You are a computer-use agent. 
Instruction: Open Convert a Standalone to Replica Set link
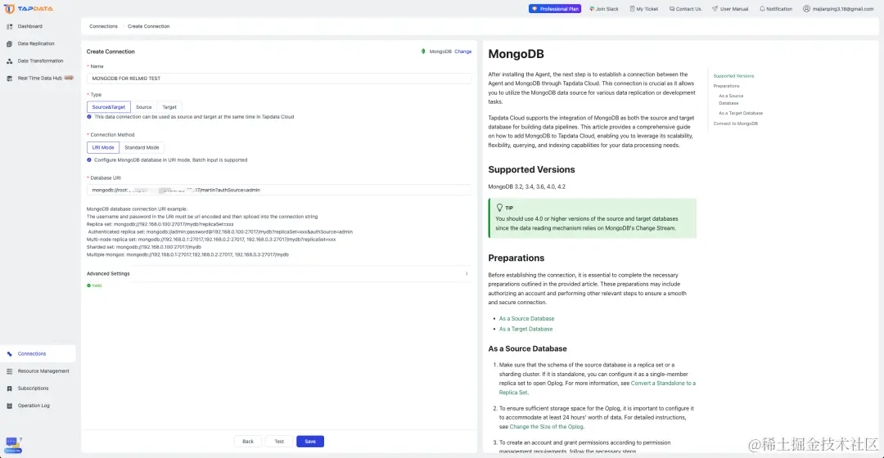[x=597, y=388]
